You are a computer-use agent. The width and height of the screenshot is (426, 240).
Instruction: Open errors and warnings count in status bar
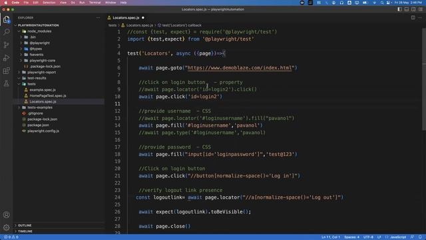point(11,237)
